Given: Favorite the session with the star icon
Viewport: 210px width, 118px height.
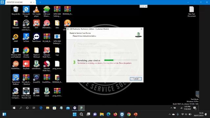Looking at the screenshot, I should pos(31,2).
